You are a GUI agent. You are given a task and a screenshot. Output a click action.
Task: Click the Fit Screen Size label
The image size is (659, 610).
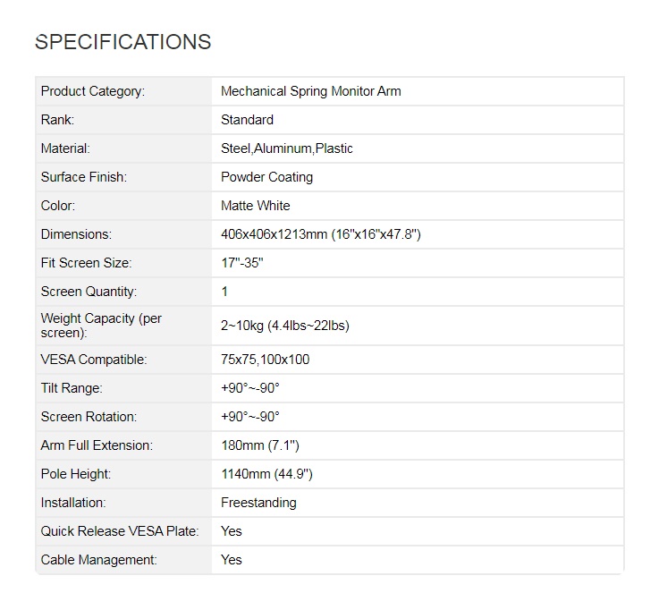point(86,263)
